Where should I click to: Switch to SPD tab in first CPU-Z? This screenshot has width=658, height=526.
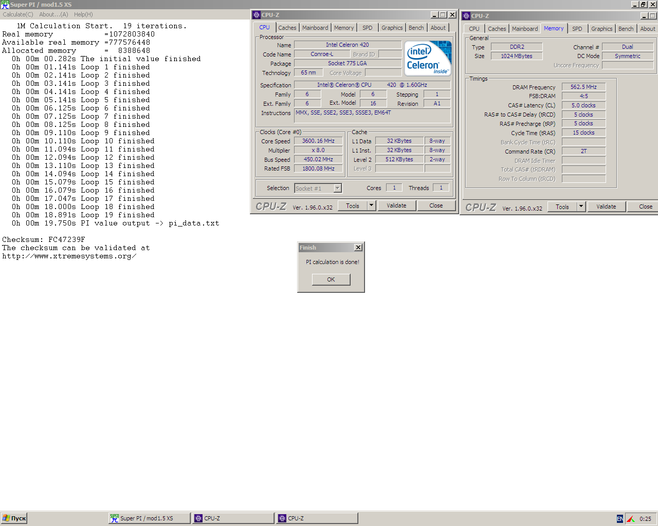(x=368, y=28)
